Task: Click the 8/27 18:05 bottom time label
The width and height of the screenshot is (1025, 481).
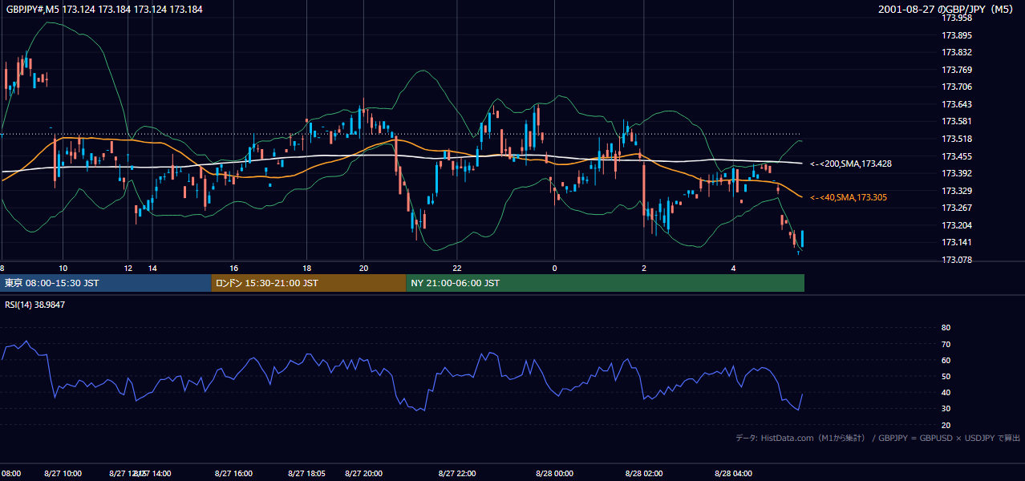Action: point(306,474)
